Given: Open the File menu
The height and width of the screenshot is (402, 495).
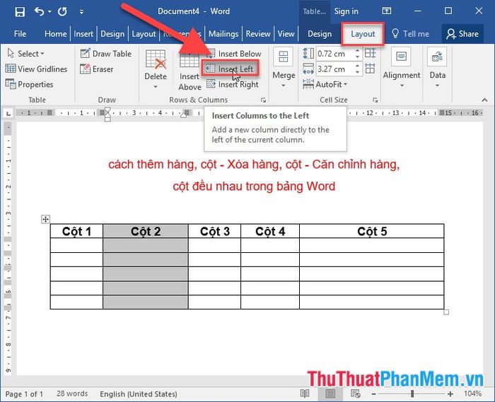Looking at the screenshot, I should coord(20,34).
